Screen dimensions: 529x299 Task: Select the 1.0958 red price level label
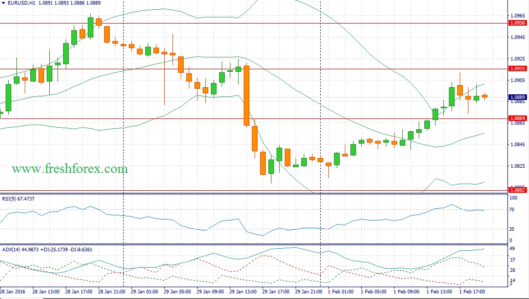[x=517, y=23]
